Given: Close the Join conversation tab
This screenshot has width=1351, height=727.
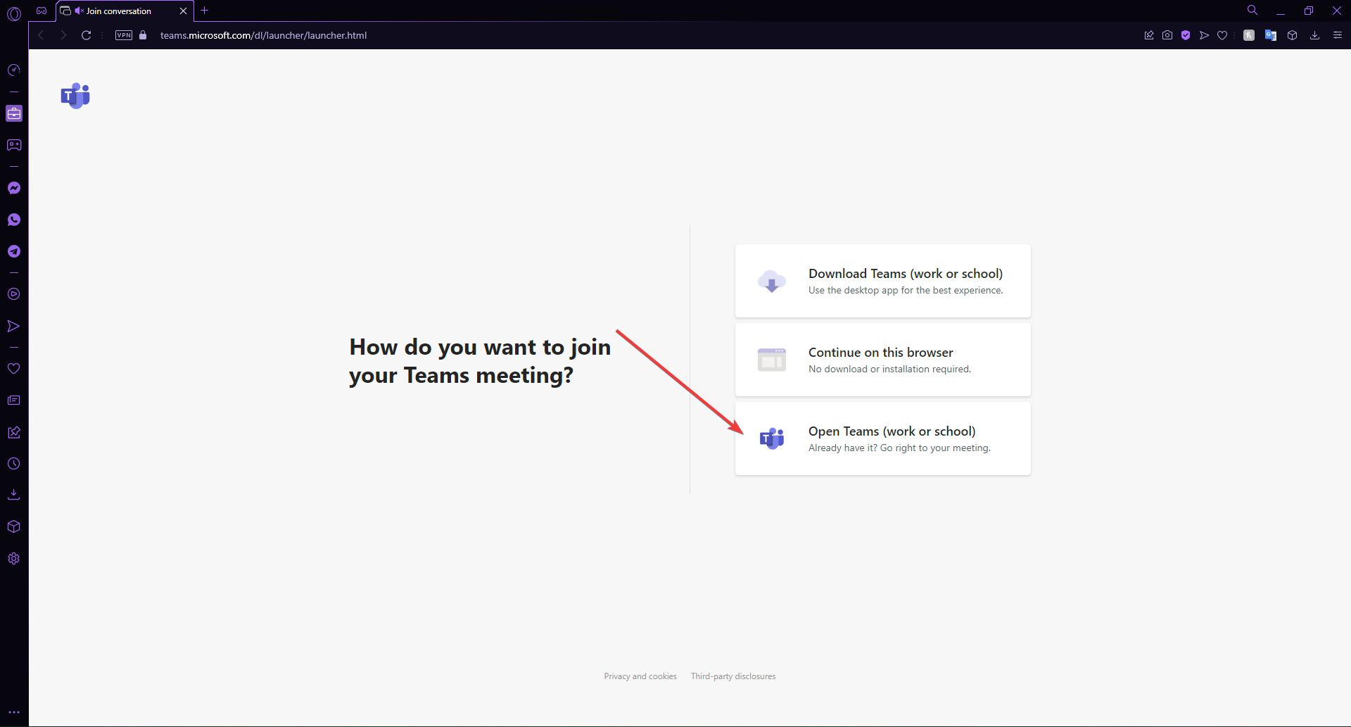Looking at the screenshot, I should (x=183, y=11).
